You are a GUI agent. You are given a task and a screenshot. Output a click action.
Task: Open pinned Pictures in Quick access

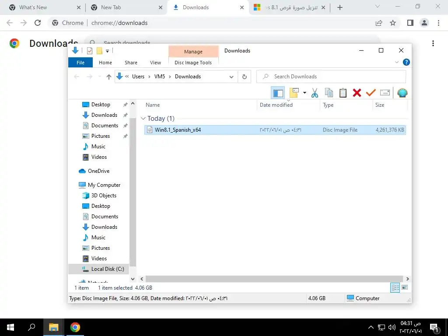(101, 136)
